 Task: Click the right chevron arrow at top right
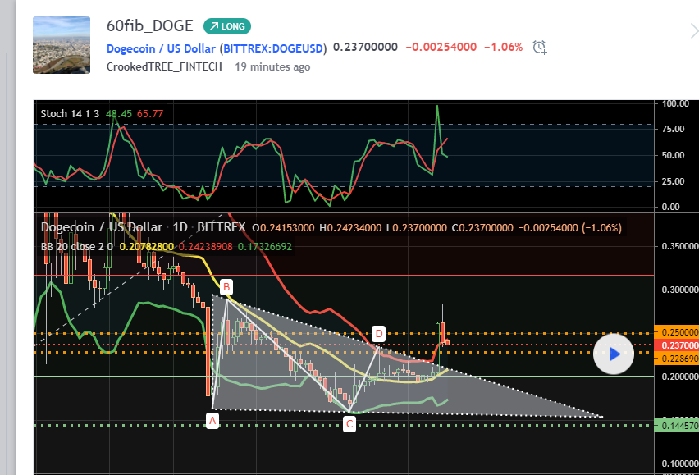coord(693,32)
